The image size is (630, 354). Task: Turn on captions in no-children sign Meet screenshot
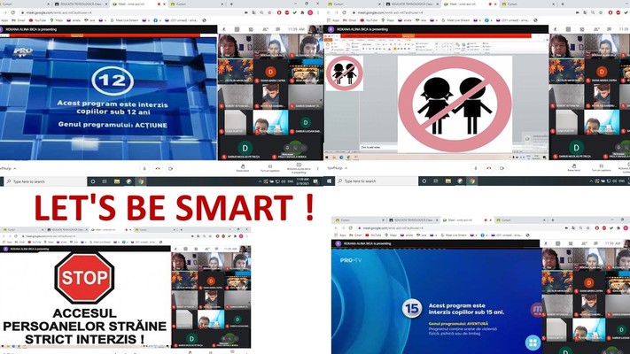click(x=601, y=168)
